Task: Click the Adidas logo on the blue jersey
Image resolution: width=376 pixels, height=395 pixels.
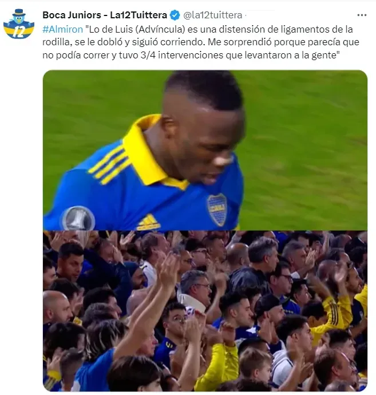Action: 148,223
